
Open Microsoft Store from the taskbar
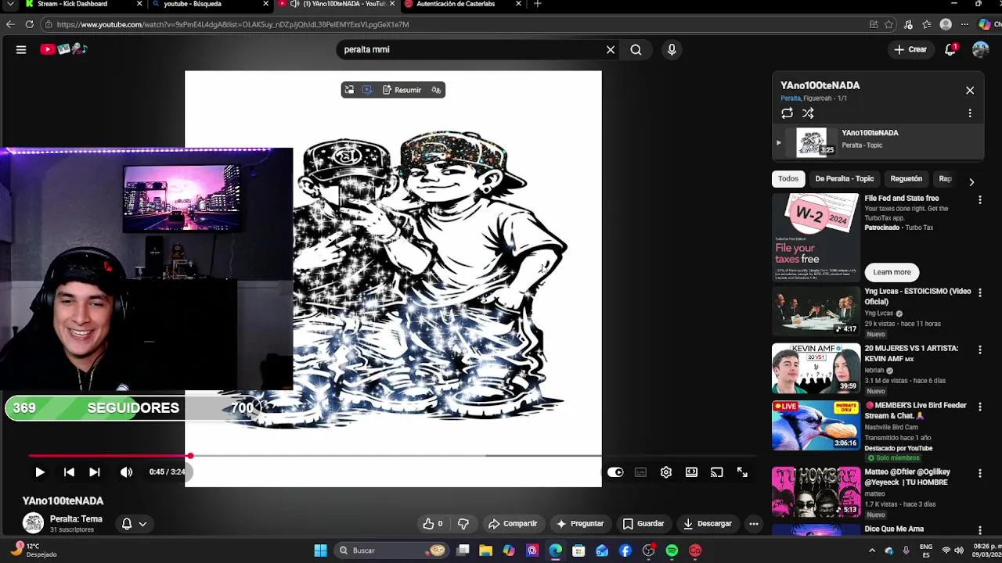coord(578,550)
